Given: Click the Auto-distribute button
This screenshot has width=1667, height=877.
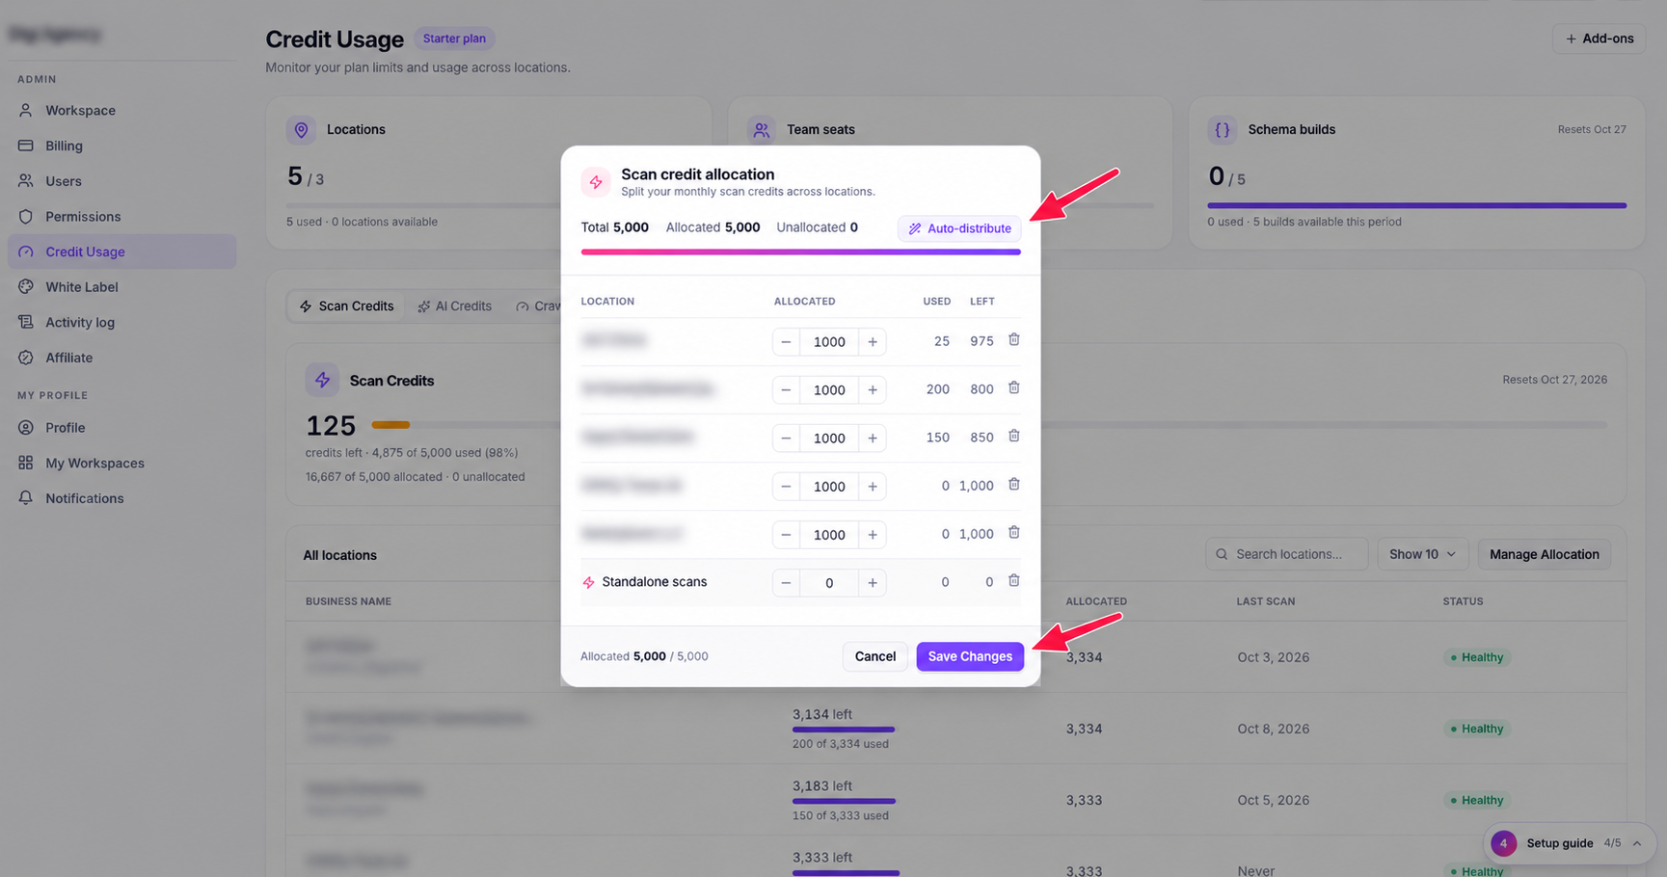Looking at the screenshot, I should [959, 228].
